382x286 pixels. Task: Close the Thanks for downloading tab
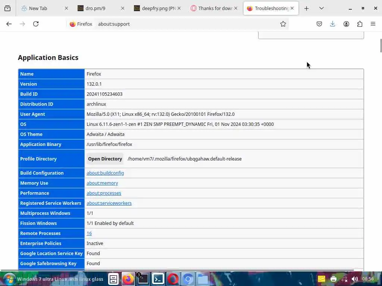click(x=236, y=8)
